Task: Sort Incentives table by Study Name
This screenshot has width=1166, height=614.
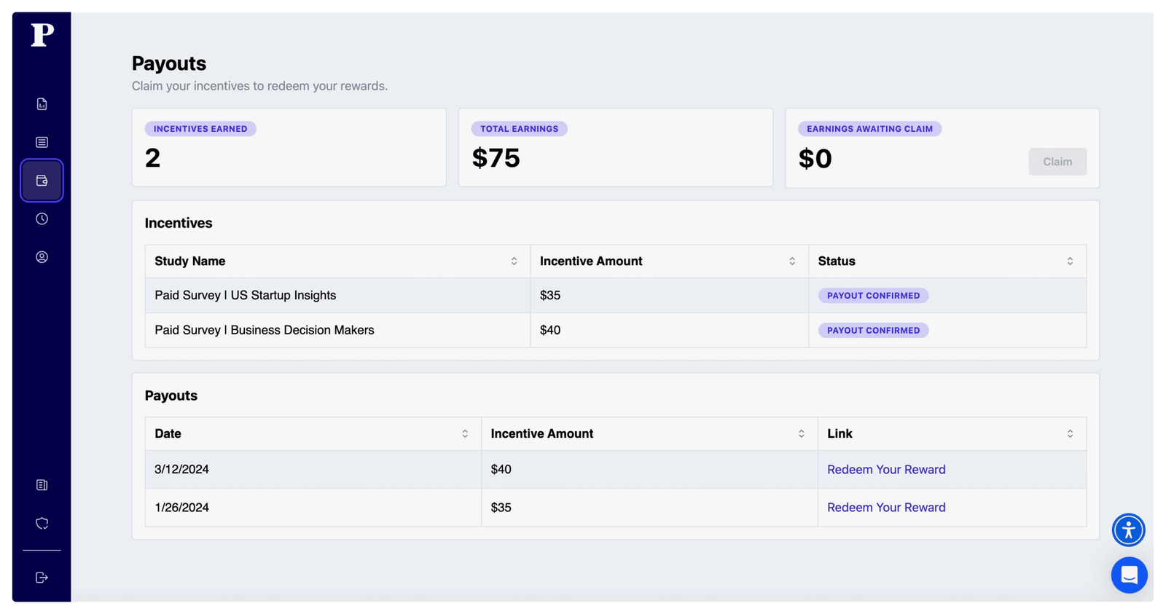Action: (x=514, y=261)
